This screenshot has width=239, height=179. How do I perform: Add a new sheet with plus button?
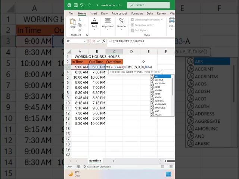coord(113,161)
